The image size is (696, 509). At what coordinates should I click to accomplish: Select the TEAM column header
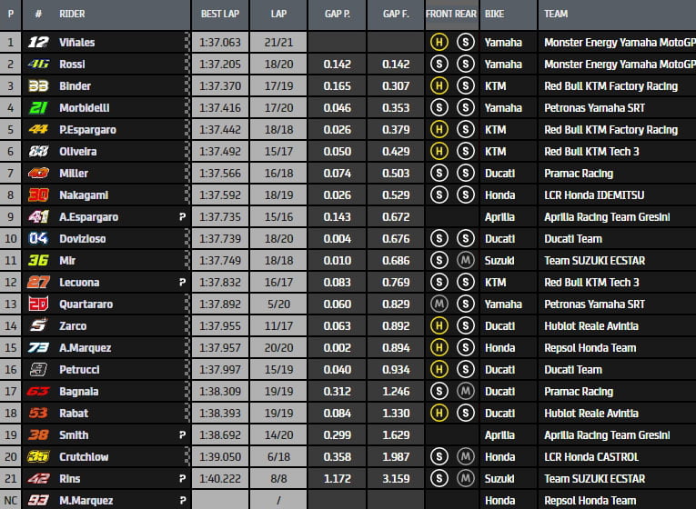pyautogui.click(x=556, y=15)
